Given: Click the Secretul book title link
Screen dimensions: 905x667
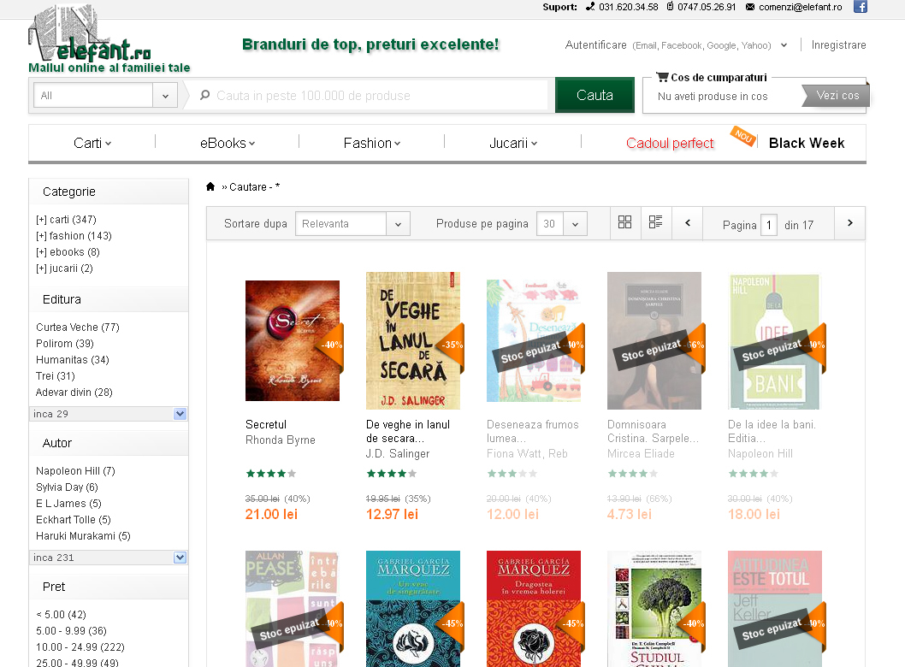Looking at the screenshot, I should coord(265,424).
